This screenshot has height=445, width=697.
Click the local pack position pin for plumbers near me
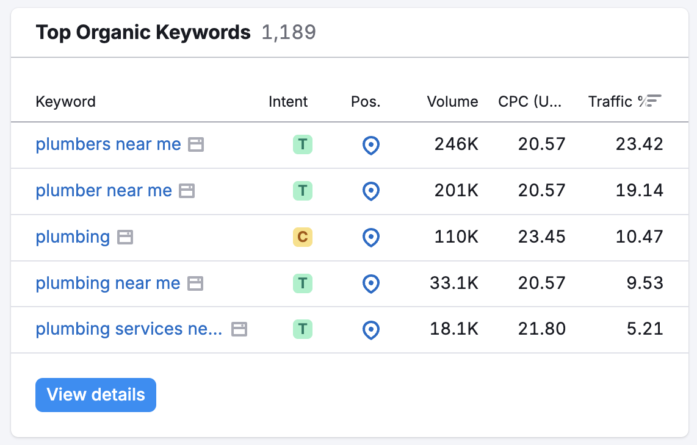coord(370,145)
